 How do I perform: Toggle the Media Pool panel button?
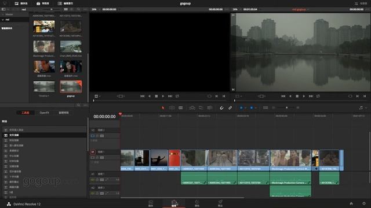point(21,3)
